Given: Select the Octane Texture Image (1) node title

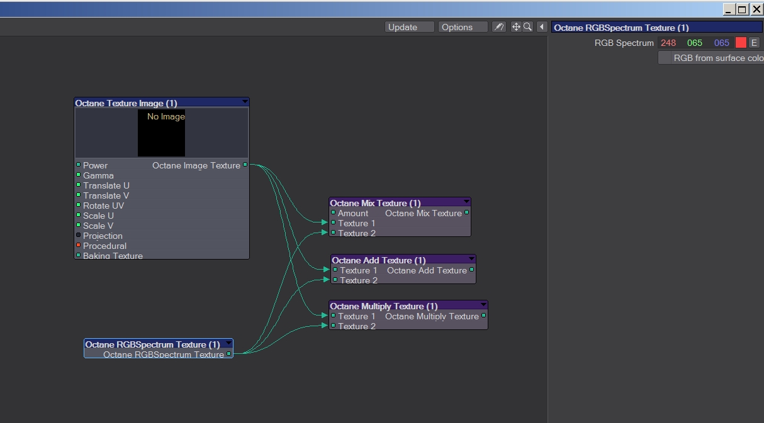Looking at the screenshot, I should coord(126,103).
